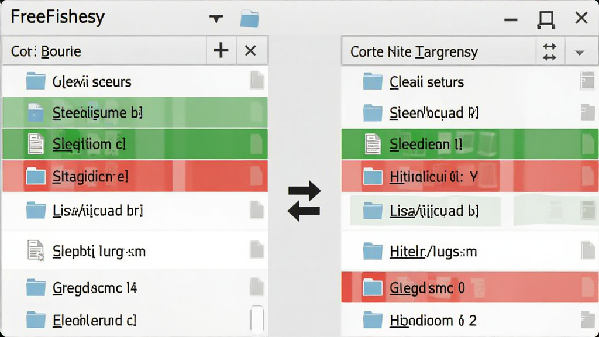
Task: Open the blue folder icon in title bar
Action: pos(249,19)
